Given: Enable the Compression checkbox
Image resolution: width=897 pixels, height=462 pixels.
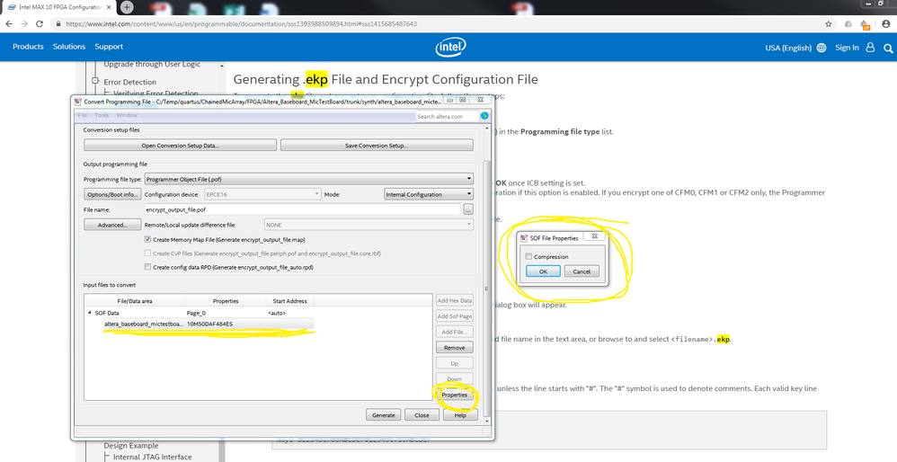Looking at the screenshot, I should pyautogui.click(x=528, y=257).
